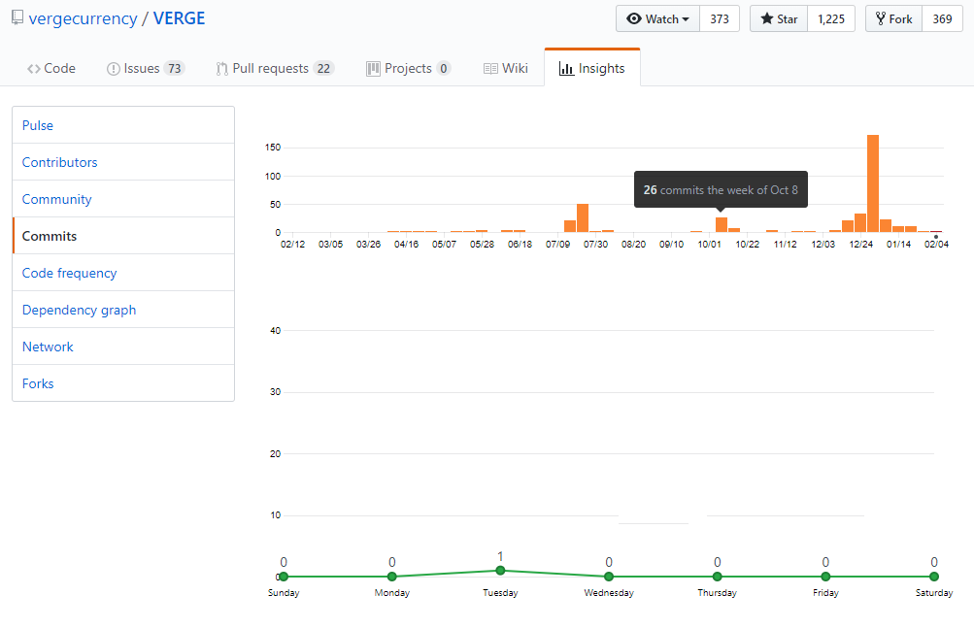Select Commits in the sidebar
The width and height of the screenshot is (974, 628).
pyautogui.click(x=123, y=236)
